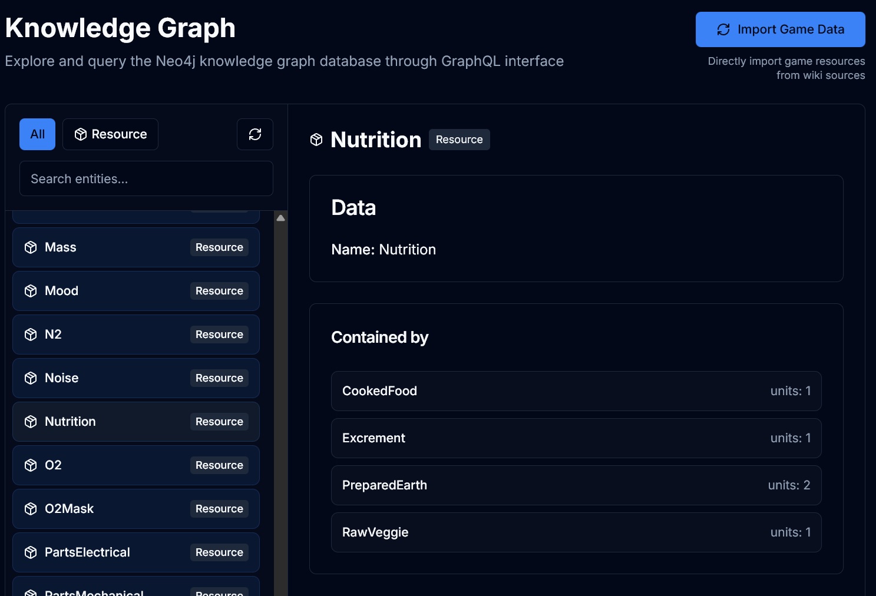
Task: Click the entity list scrollbar
Action: 281,353
